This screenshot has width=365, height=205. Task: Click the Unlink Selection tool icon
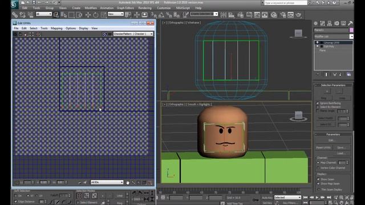tap(23, 15)
